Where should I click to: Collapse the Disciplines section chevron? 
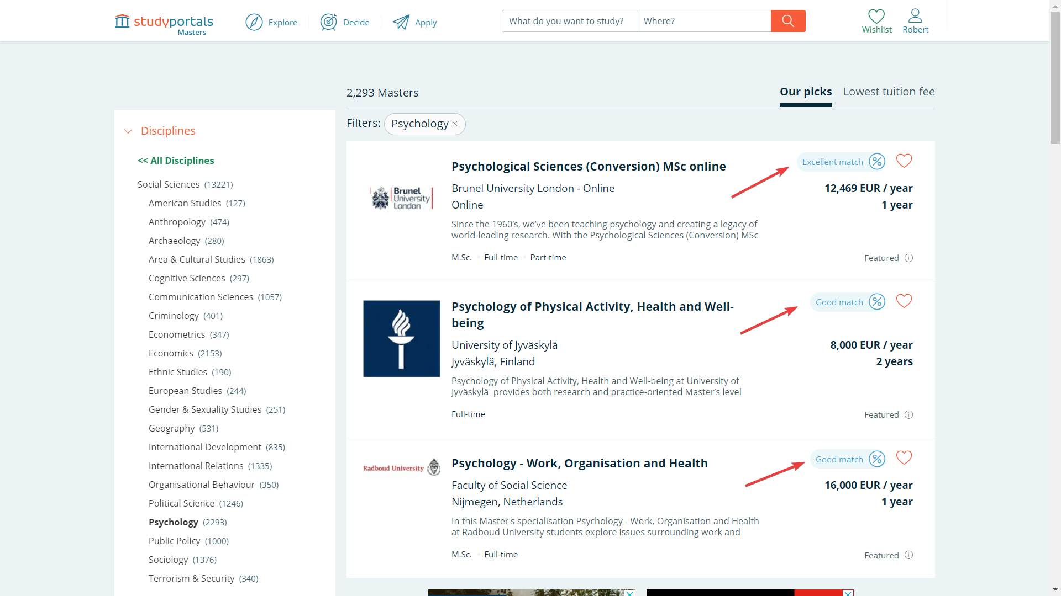tap(128, 131)
